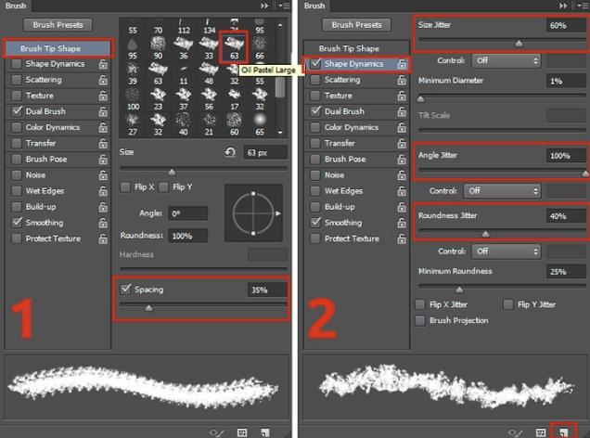Select the left Brush panel tab
Screen dimensions: 590x438
(x=16, y=6)
